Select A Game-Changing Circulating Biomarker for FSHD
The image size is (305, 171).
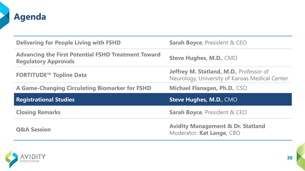click(84, 88)
